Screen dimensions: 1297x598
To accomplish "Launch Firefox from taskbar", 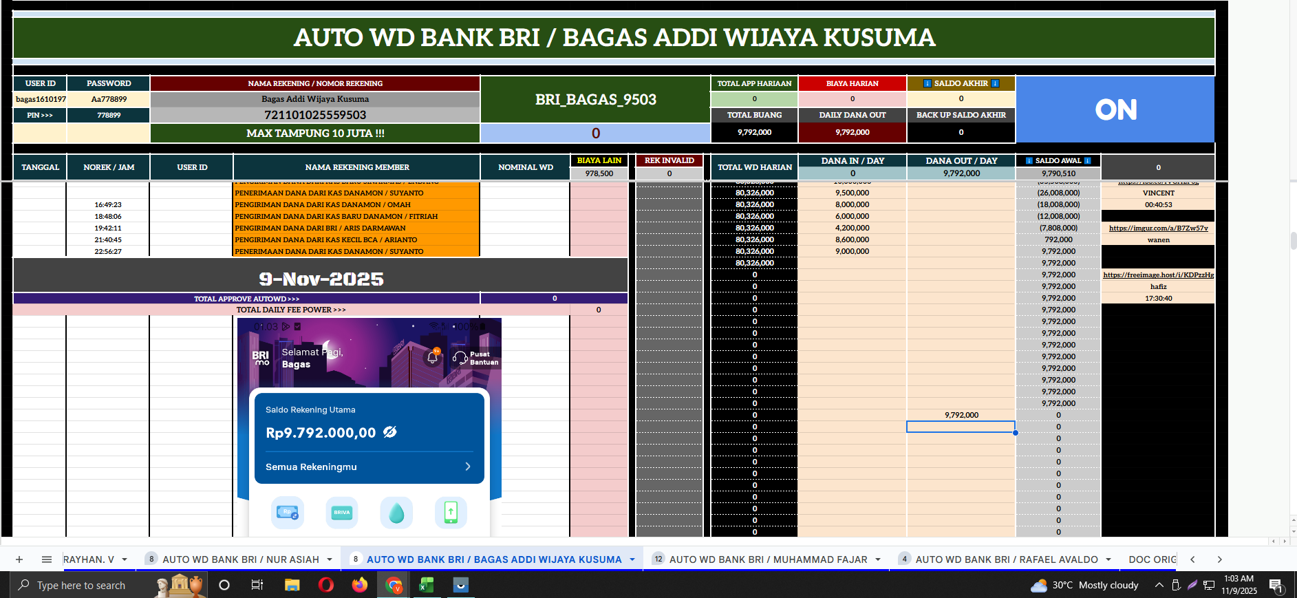I will pos(359,585).
